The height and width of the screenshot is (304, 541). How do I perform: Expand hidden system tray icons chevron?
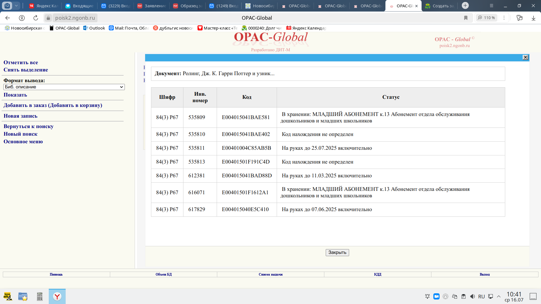coord(499,296)
